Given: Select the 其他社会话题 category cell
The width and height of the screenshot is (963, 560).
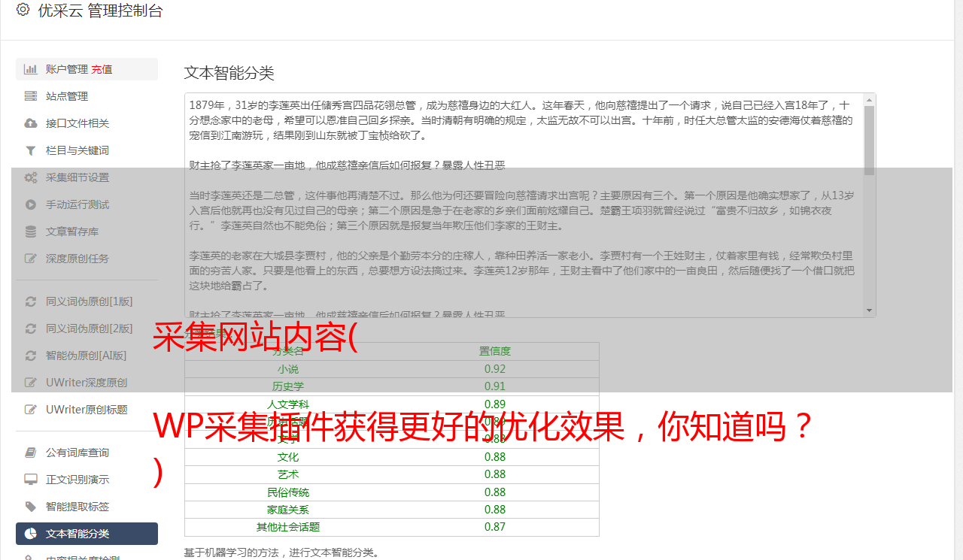Looking at the screenshot, I should pyautogui.click(x=288, y=527).
